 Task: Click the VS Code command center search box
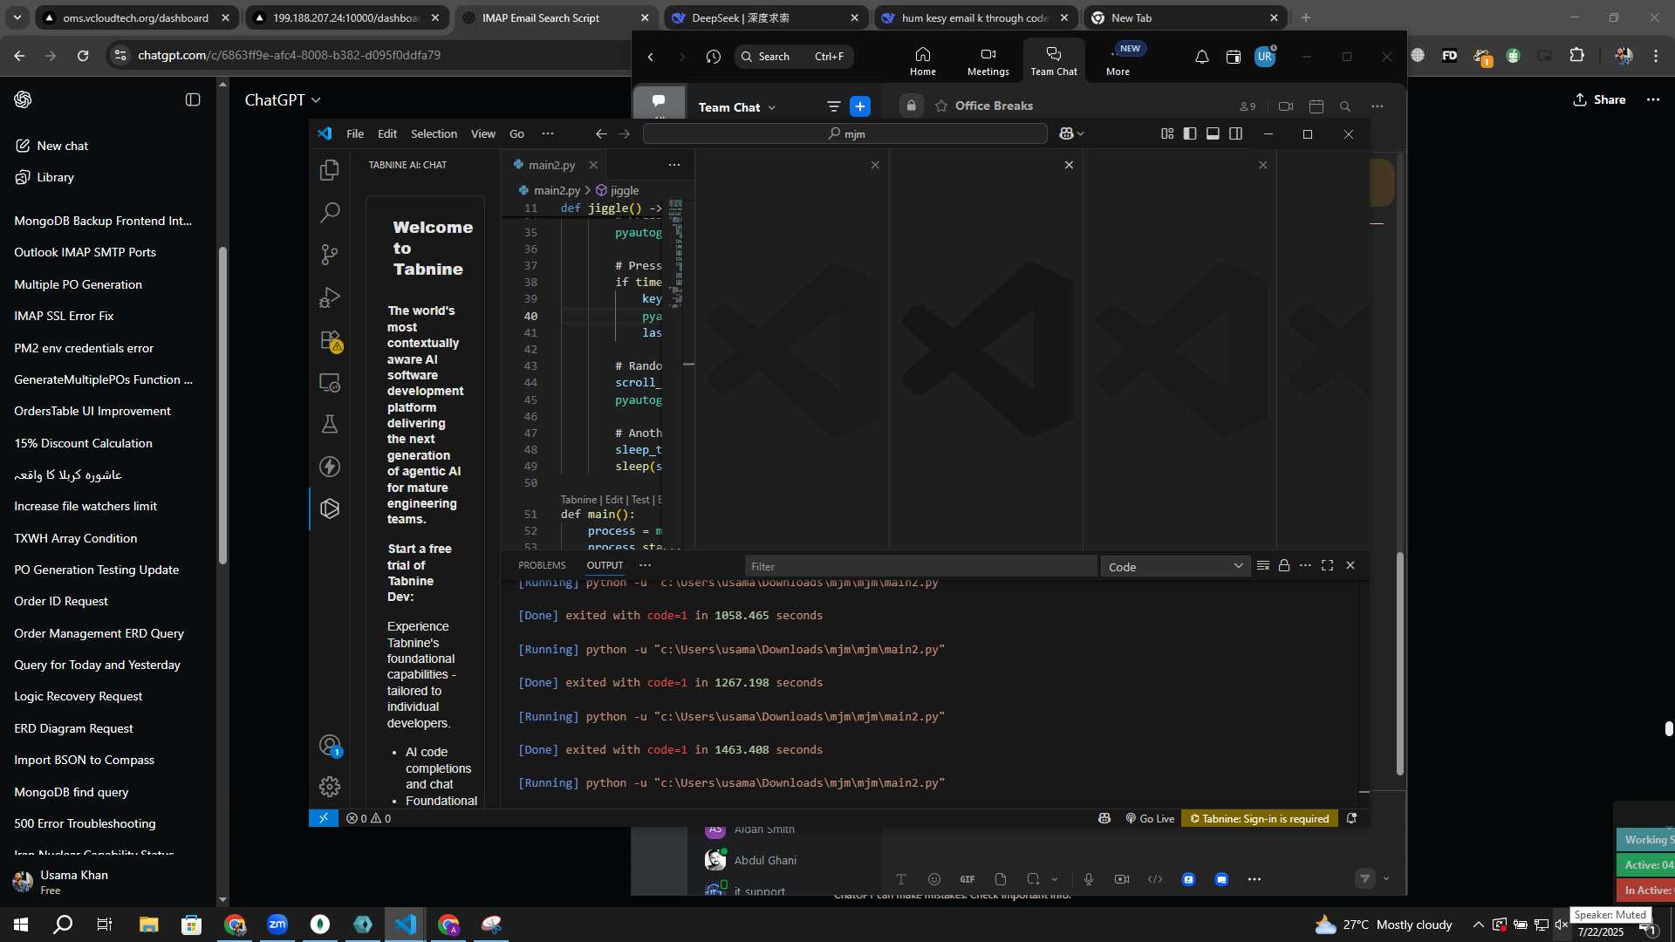pyautogui.click(x=844, y=133)
